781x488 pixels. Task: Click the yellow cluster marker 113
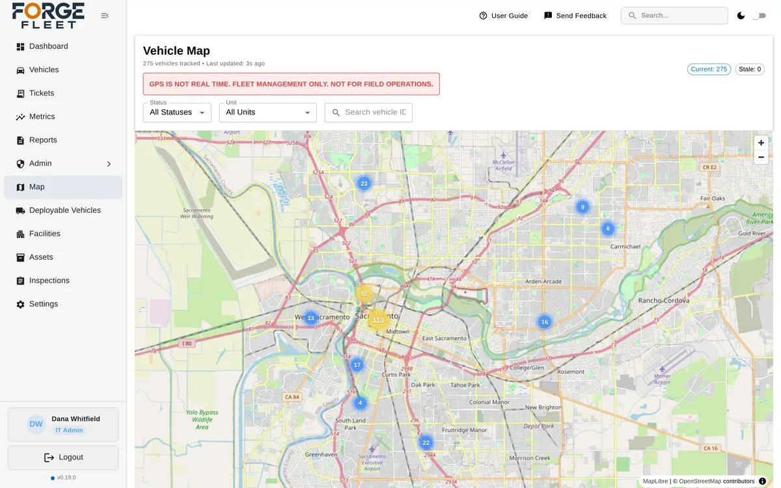pos(378,320)
